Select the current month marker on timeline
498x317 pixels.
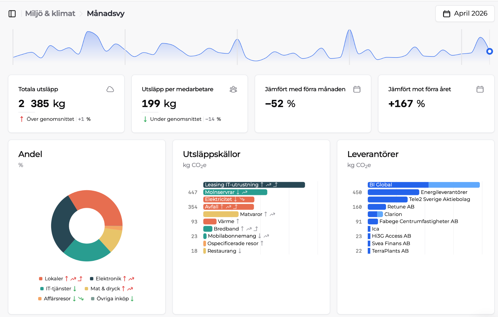489,51
